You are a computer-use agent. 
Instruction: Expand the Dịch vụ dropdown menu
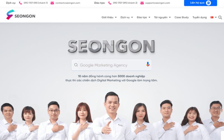[127, 17]
